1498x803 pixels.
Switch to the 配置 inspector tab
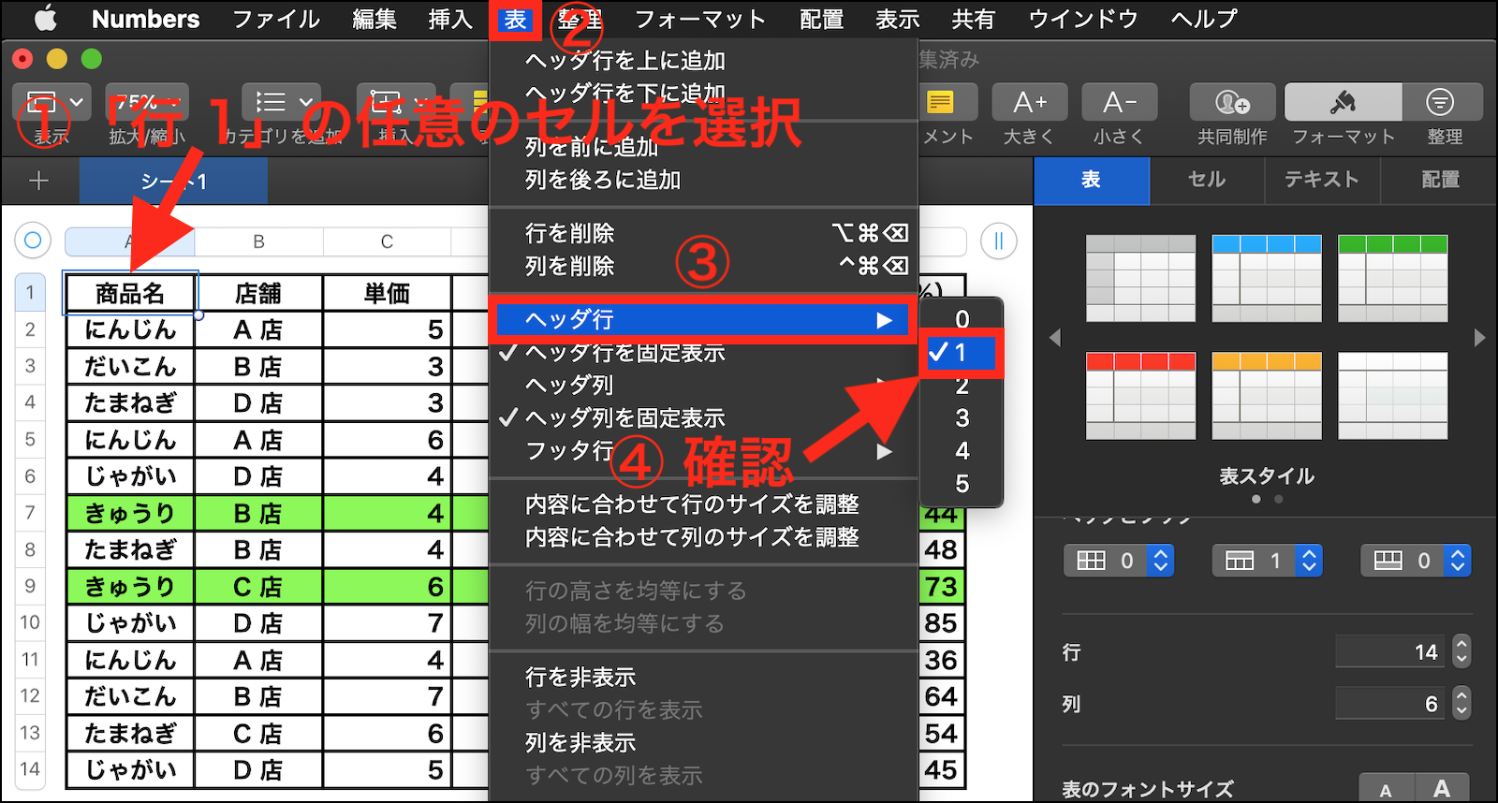click(1440, 180)
